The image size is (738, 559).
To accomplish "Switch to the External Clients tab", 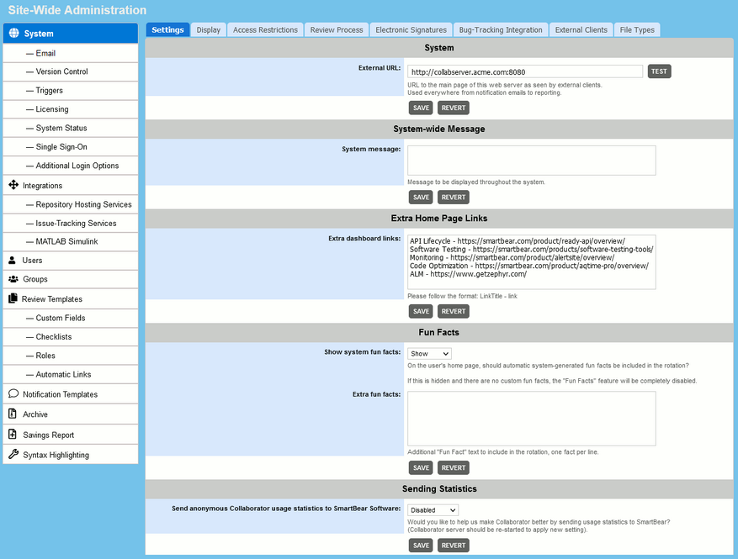I will tap(581, 29).
